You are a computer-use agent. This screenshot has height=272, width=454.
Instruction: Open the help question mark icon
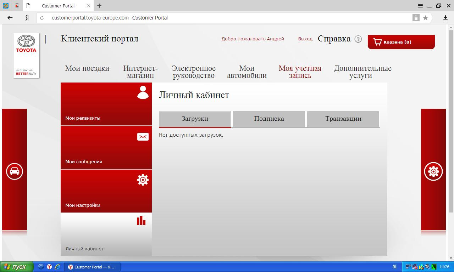point(358,39)
